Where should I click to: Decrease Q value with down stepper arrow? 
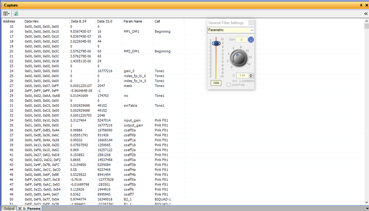[251, 77]
